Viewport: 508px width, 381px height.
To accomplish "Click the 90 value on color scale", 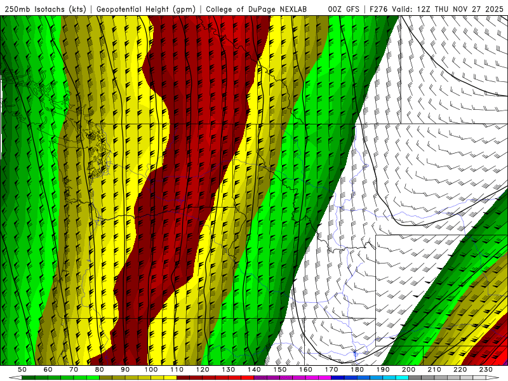I will point(125,370).
